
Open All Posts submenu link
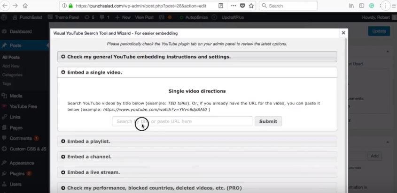11,57
